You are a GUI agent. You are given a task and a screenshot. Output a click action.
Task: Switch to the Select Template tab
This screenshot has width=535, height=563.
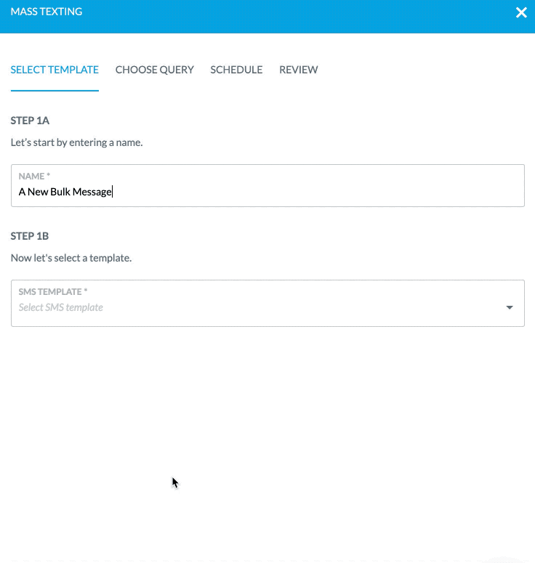click(x=55, y=70)
